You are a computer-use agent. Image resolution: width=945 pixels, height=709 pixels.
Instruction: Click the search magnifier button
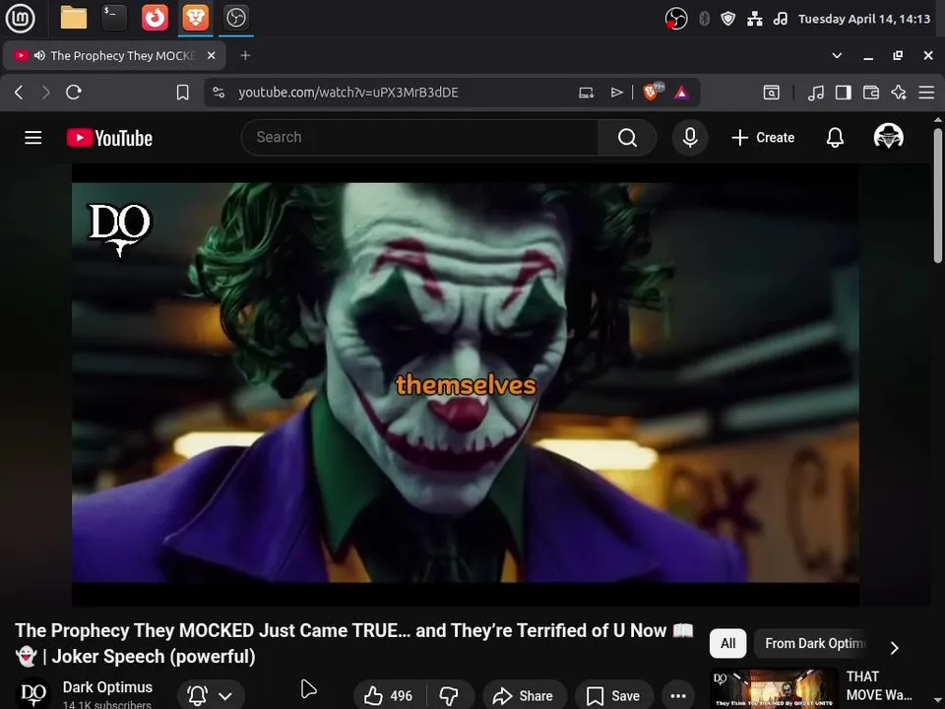tap(627, 138)
